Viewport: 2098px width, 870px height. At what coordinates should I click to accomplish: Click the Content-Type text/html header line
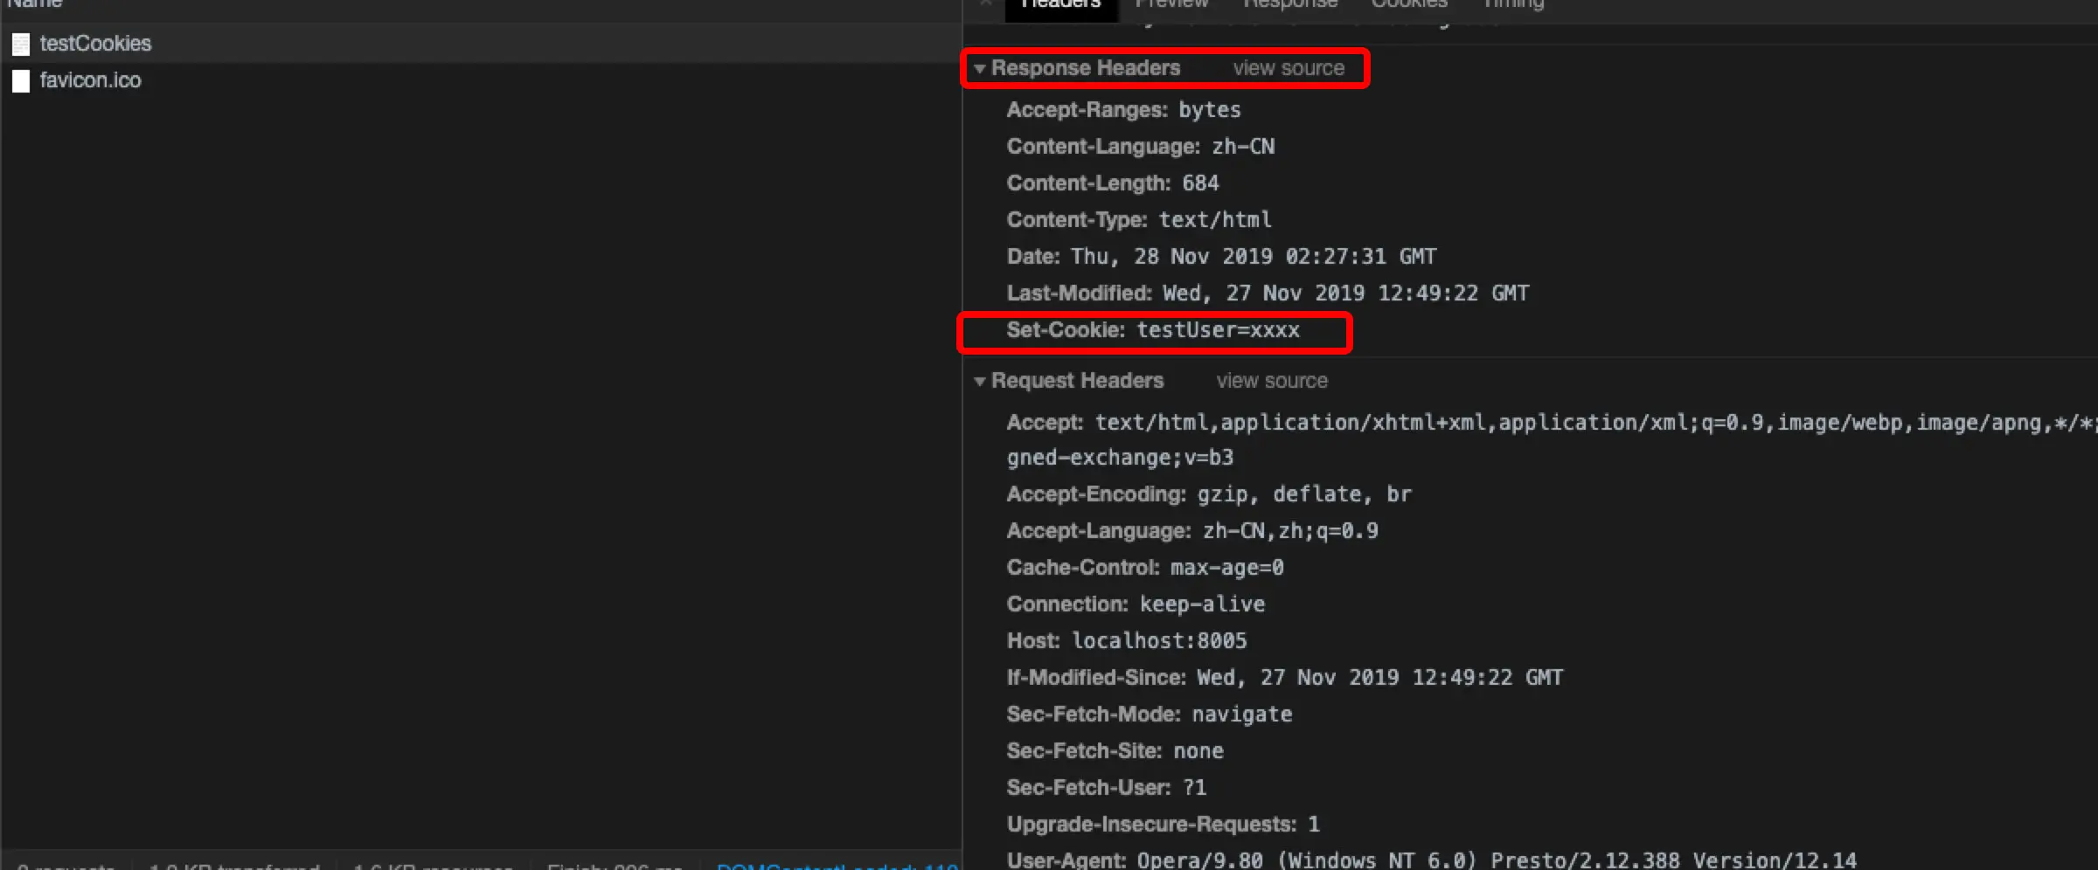pyautogui.click(x=1139, y=220)
